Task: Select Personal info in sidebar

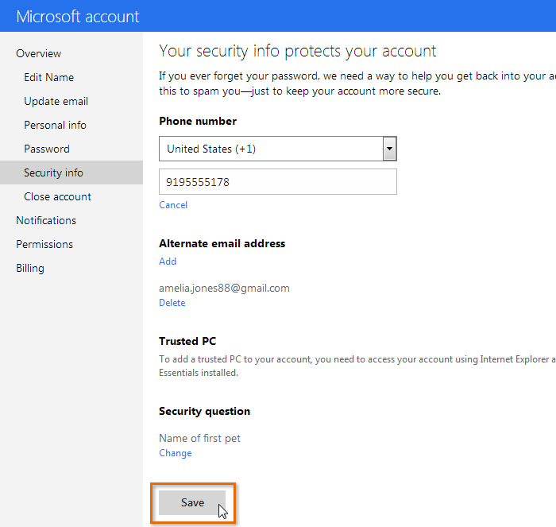Action: [x=55, y=125]
